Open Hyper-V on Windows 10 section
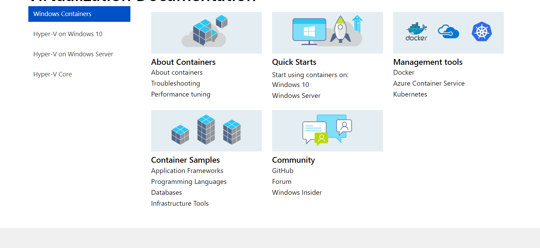The width and height of the screenshot is (540, 248). [x=68, y=34]
